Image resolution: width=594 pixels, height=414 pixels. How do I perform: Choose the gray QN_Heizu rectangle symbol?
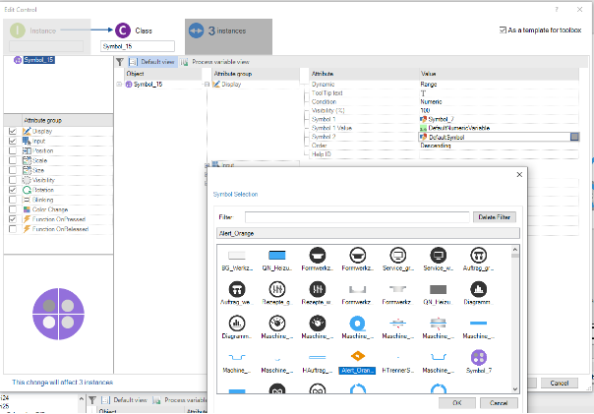coord(439,294)
